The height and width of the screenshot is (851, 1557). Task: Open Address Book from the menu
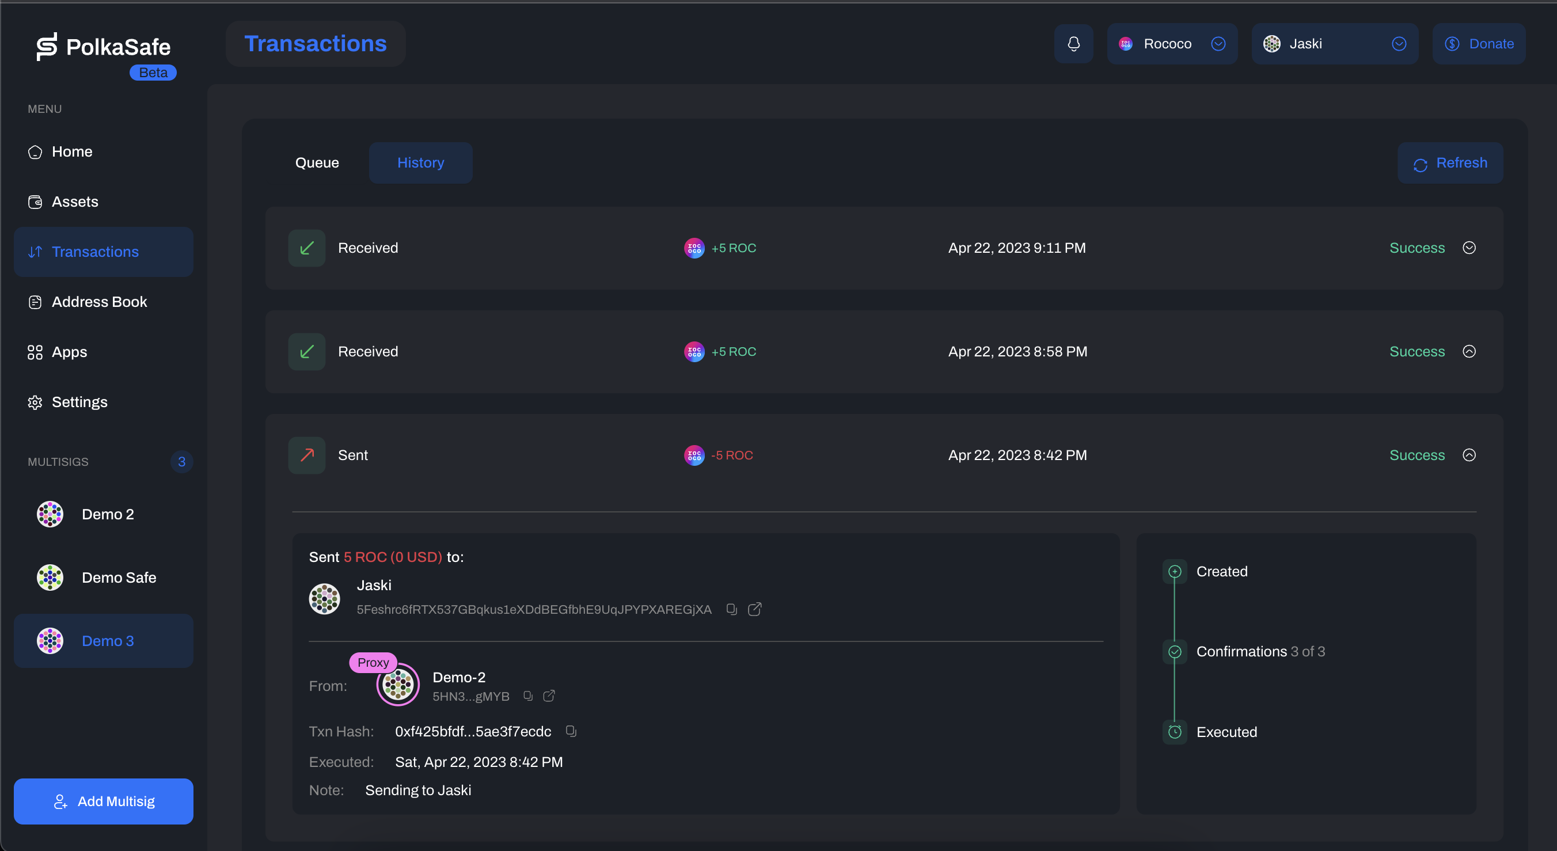(99, 302)
